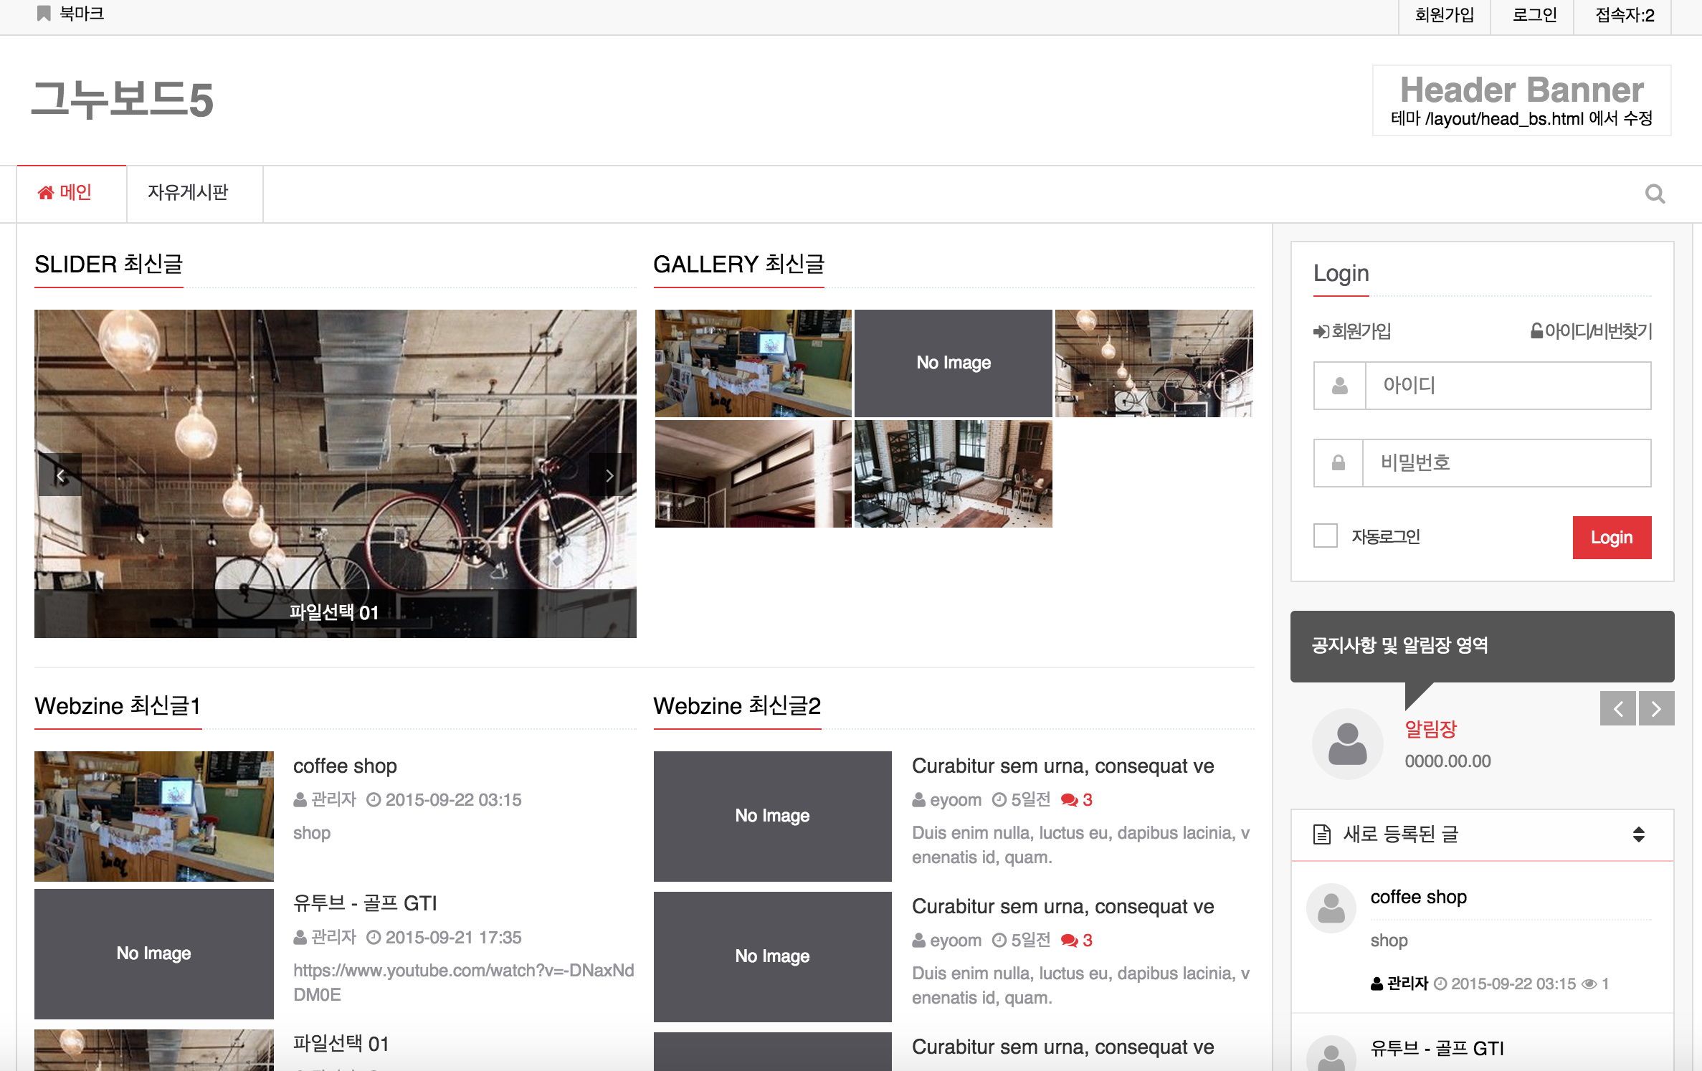Click the red comments icon on first Webzine2 post
Screen dimensions: 1702x1071
tap(1069, 800)
